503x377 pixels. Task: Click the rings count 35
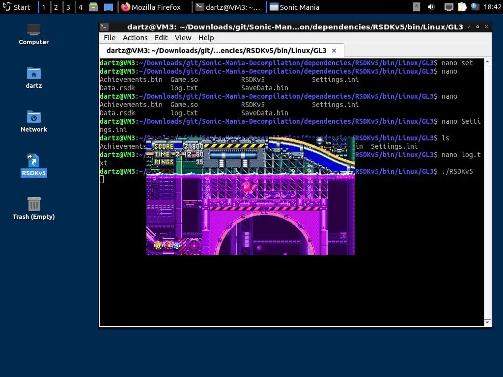click(x=200, y=162)
